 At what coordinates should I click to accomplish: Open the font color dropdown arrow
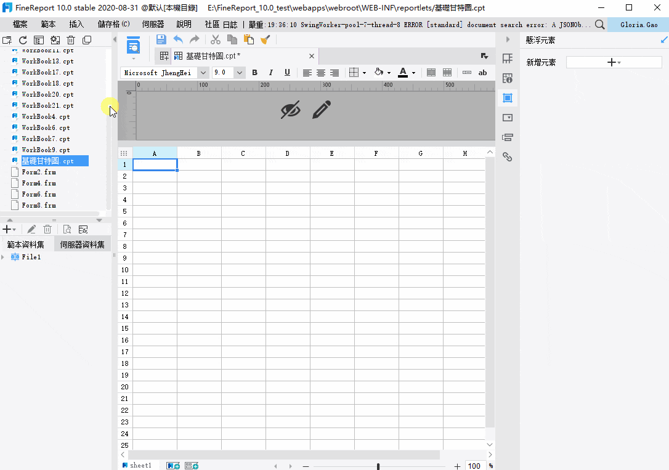[413, 73]
